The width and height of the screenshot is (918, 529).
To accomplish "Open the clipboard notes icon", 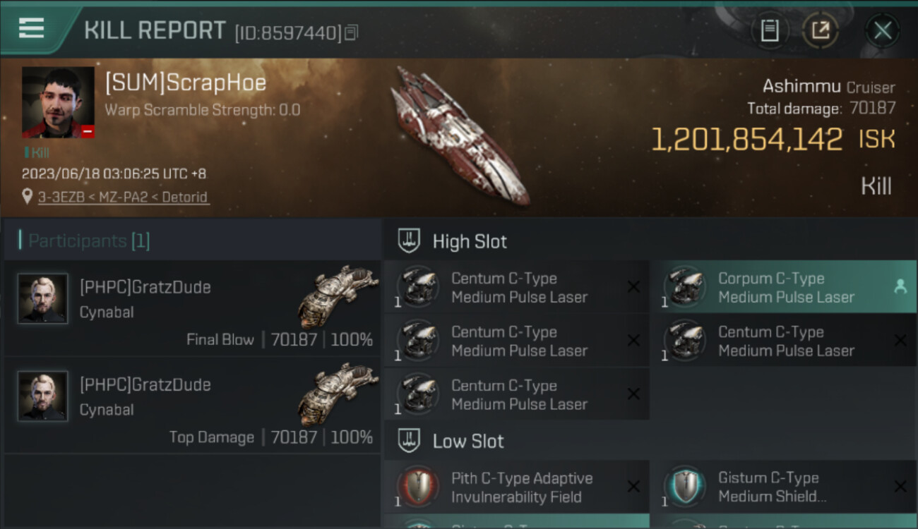I will [770, 30].
